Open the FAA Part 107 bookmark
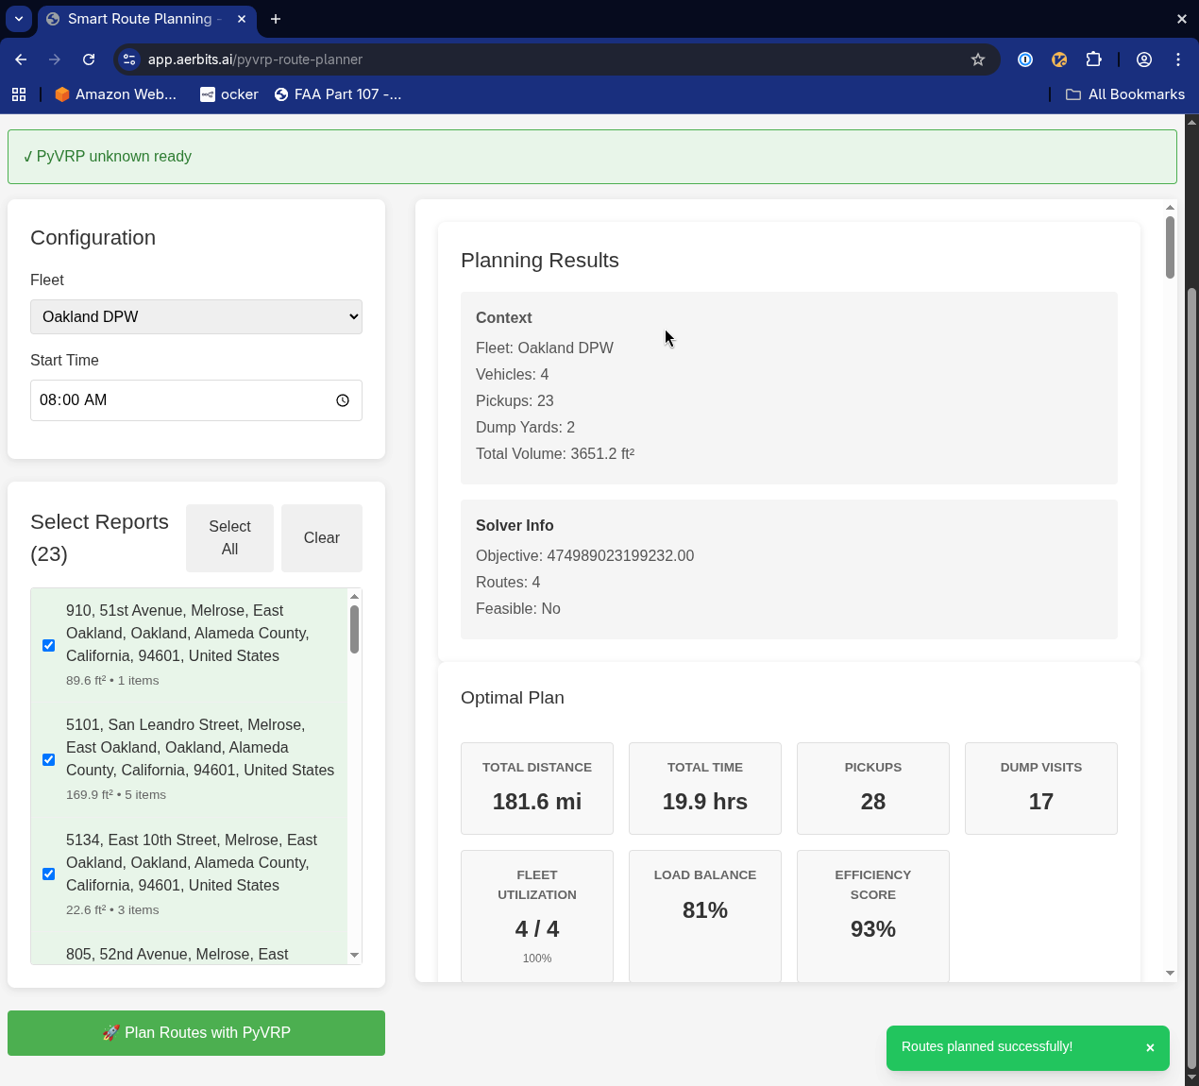 338,94
